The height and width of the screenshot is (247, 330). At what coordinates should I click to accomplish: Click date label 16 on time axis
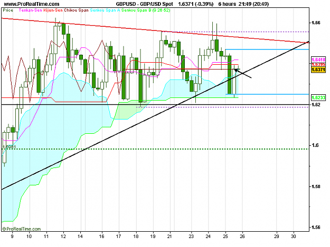(x=102, y=236)
